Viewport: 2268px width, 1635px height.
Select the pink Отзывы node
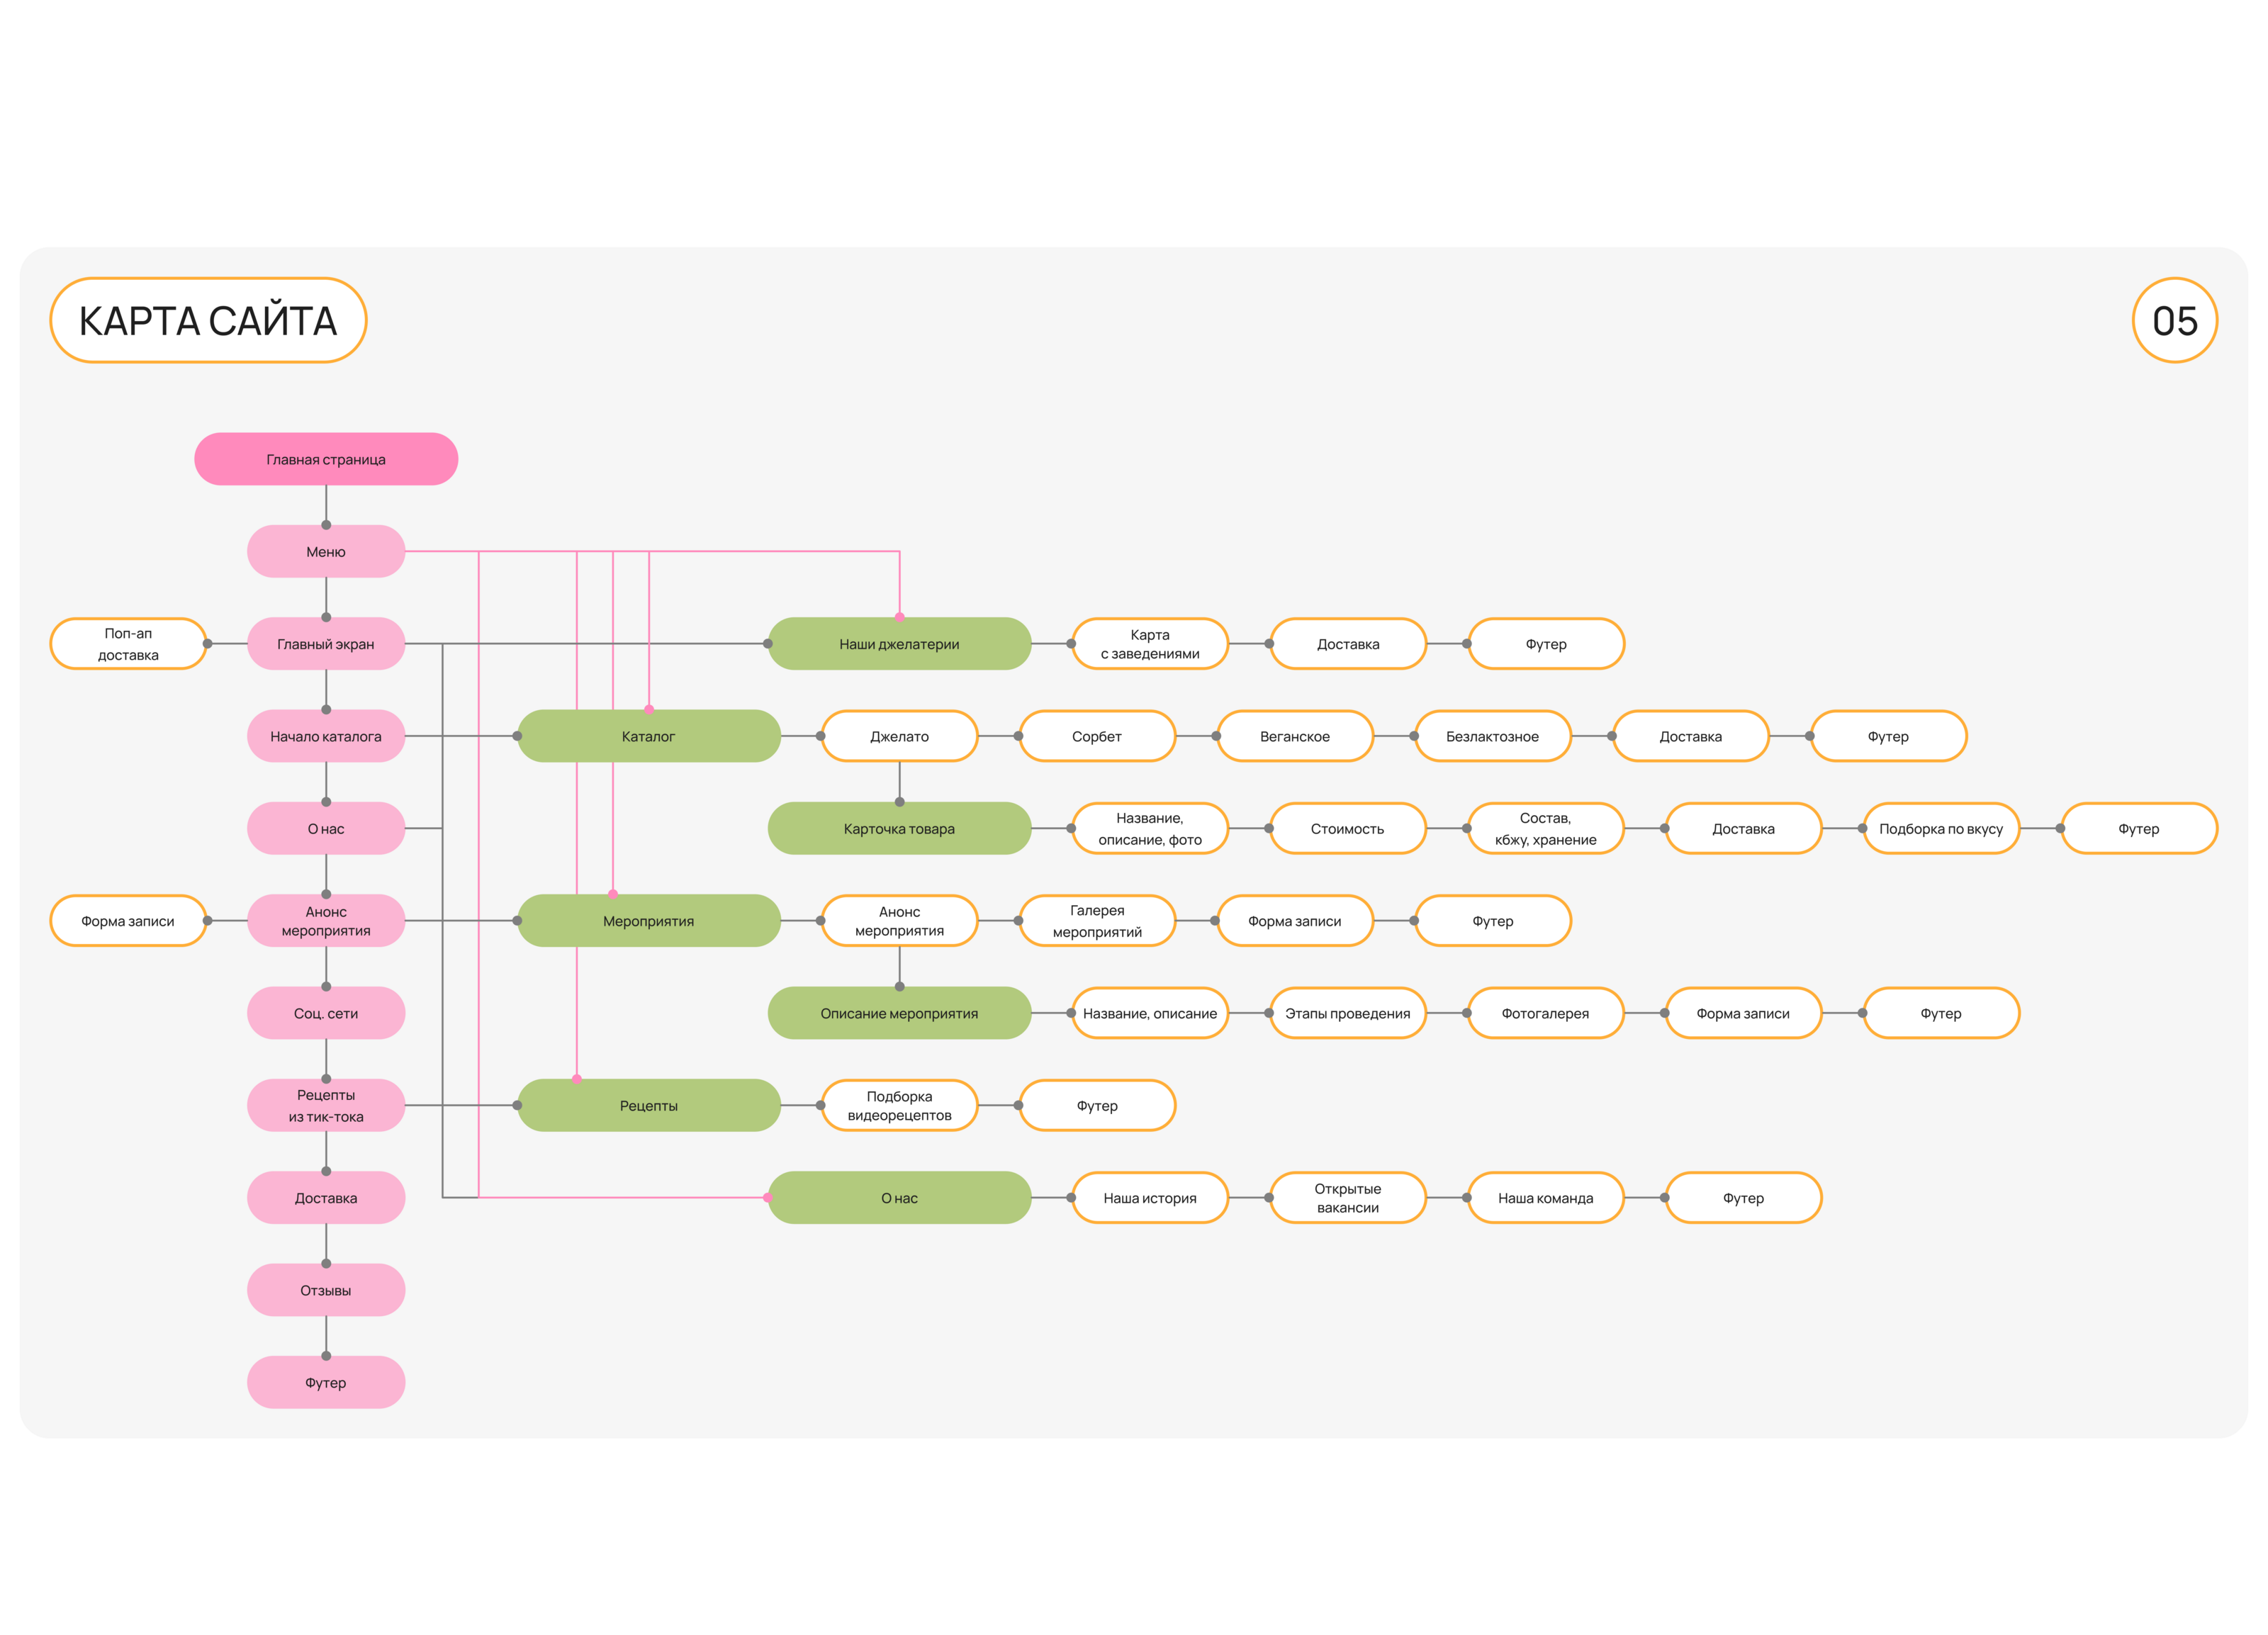point(325,1290)
